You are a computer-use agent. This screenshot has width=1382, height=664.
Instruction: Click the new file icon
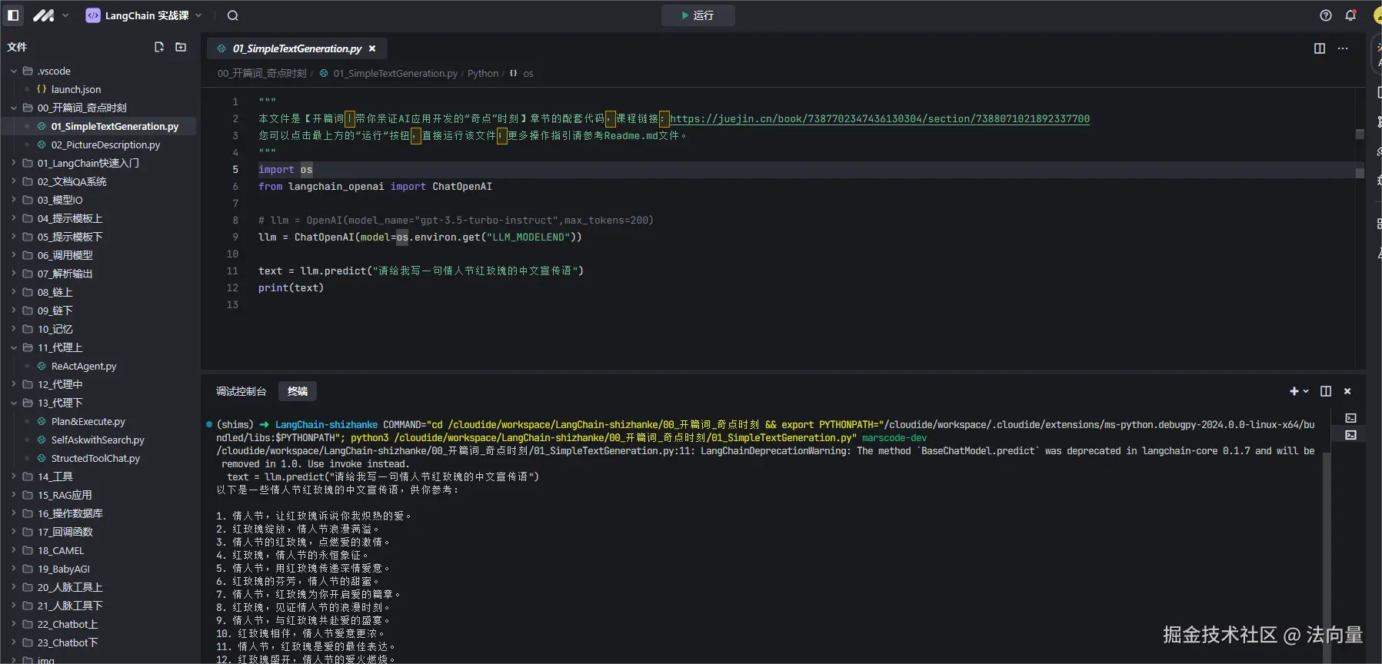(x=159, y=47)
